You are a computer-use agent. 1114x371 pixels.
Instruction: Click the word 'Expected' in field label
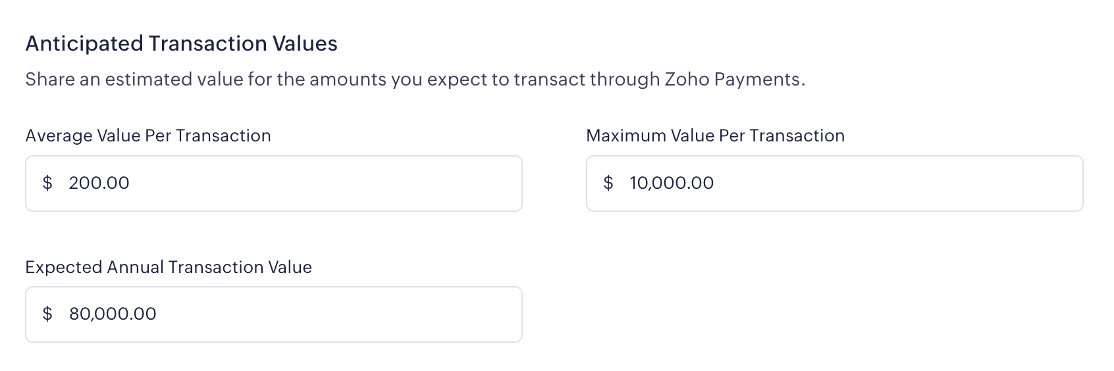tap(63, 267)
